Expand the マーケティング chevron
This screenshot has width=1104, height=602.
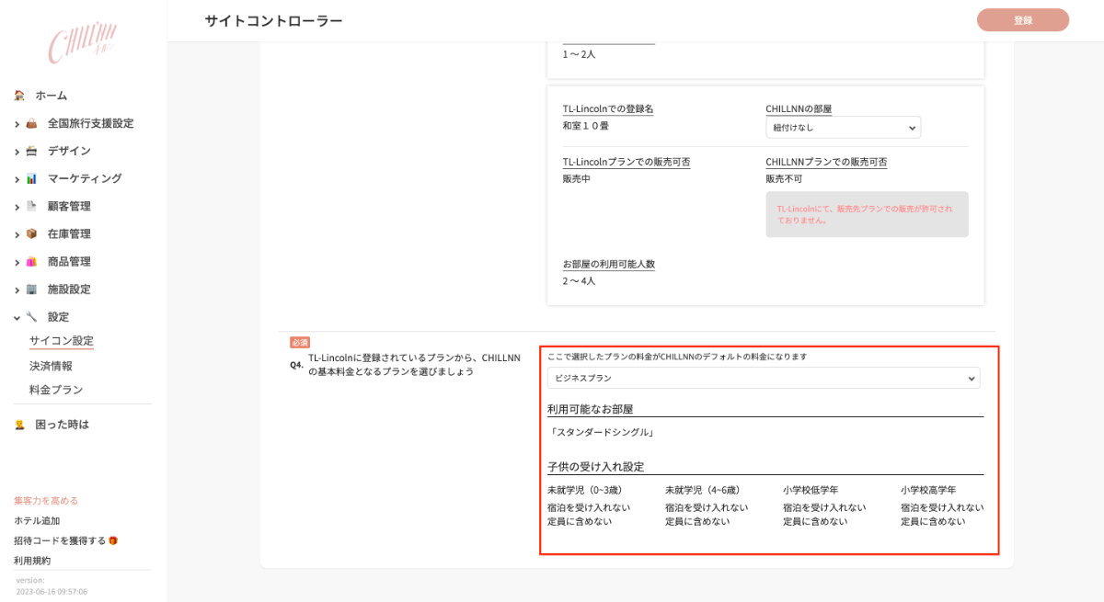[x=17, y=179]
